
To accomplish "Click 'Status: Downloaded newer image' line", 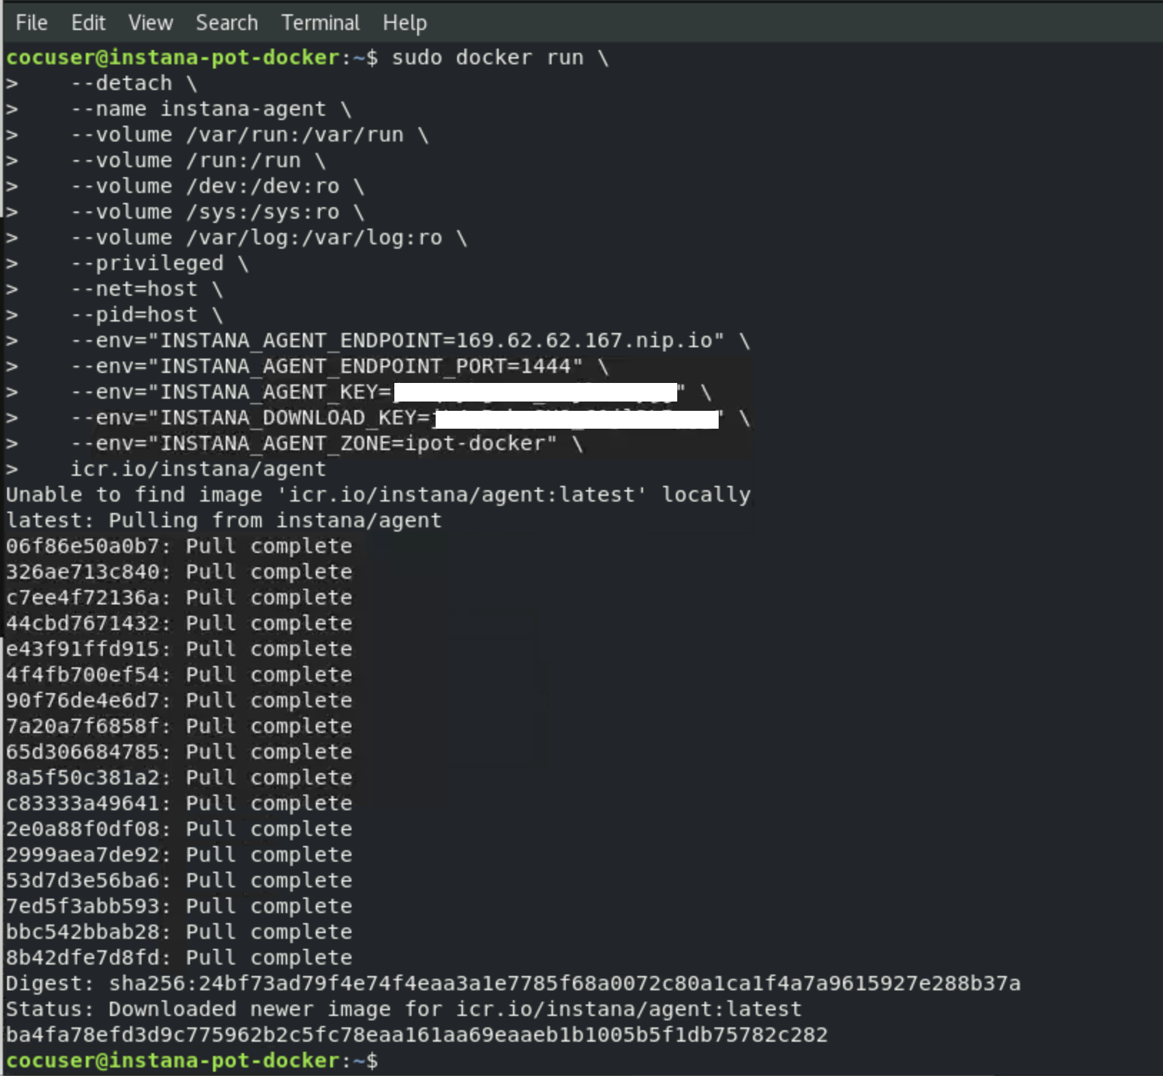I will click(x=404, y=1010).
